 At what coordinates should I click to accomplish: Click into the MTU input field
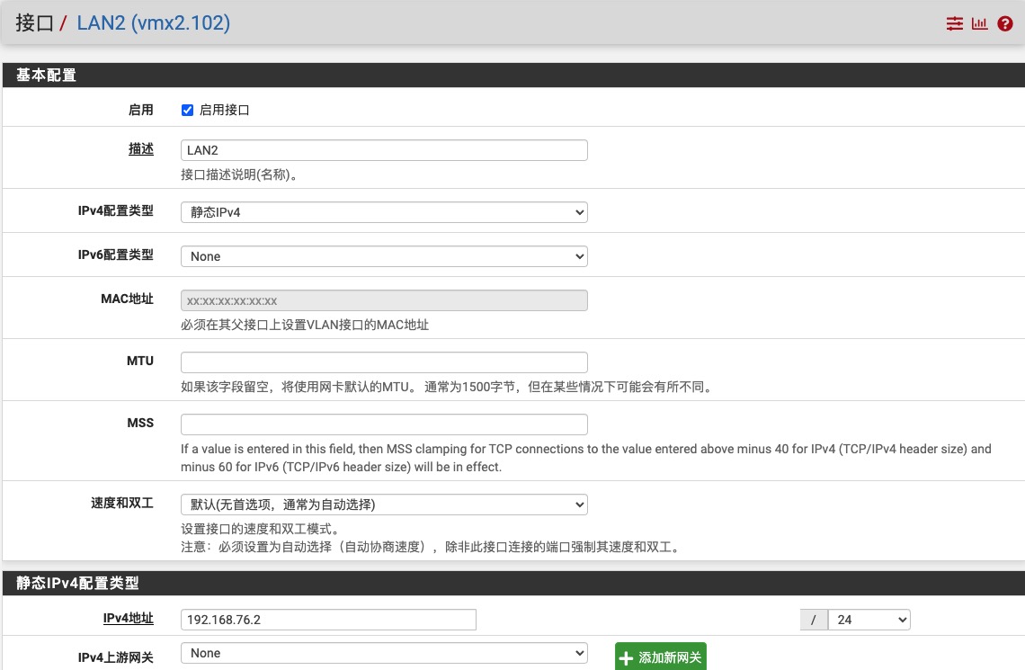384,362
